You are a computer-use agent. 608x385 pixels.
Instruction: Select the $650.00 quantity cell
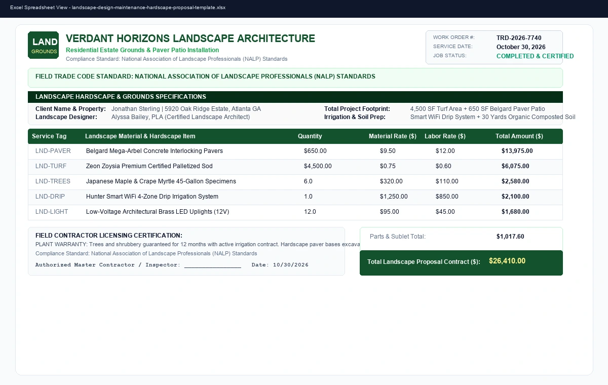[x=315, y=151]
